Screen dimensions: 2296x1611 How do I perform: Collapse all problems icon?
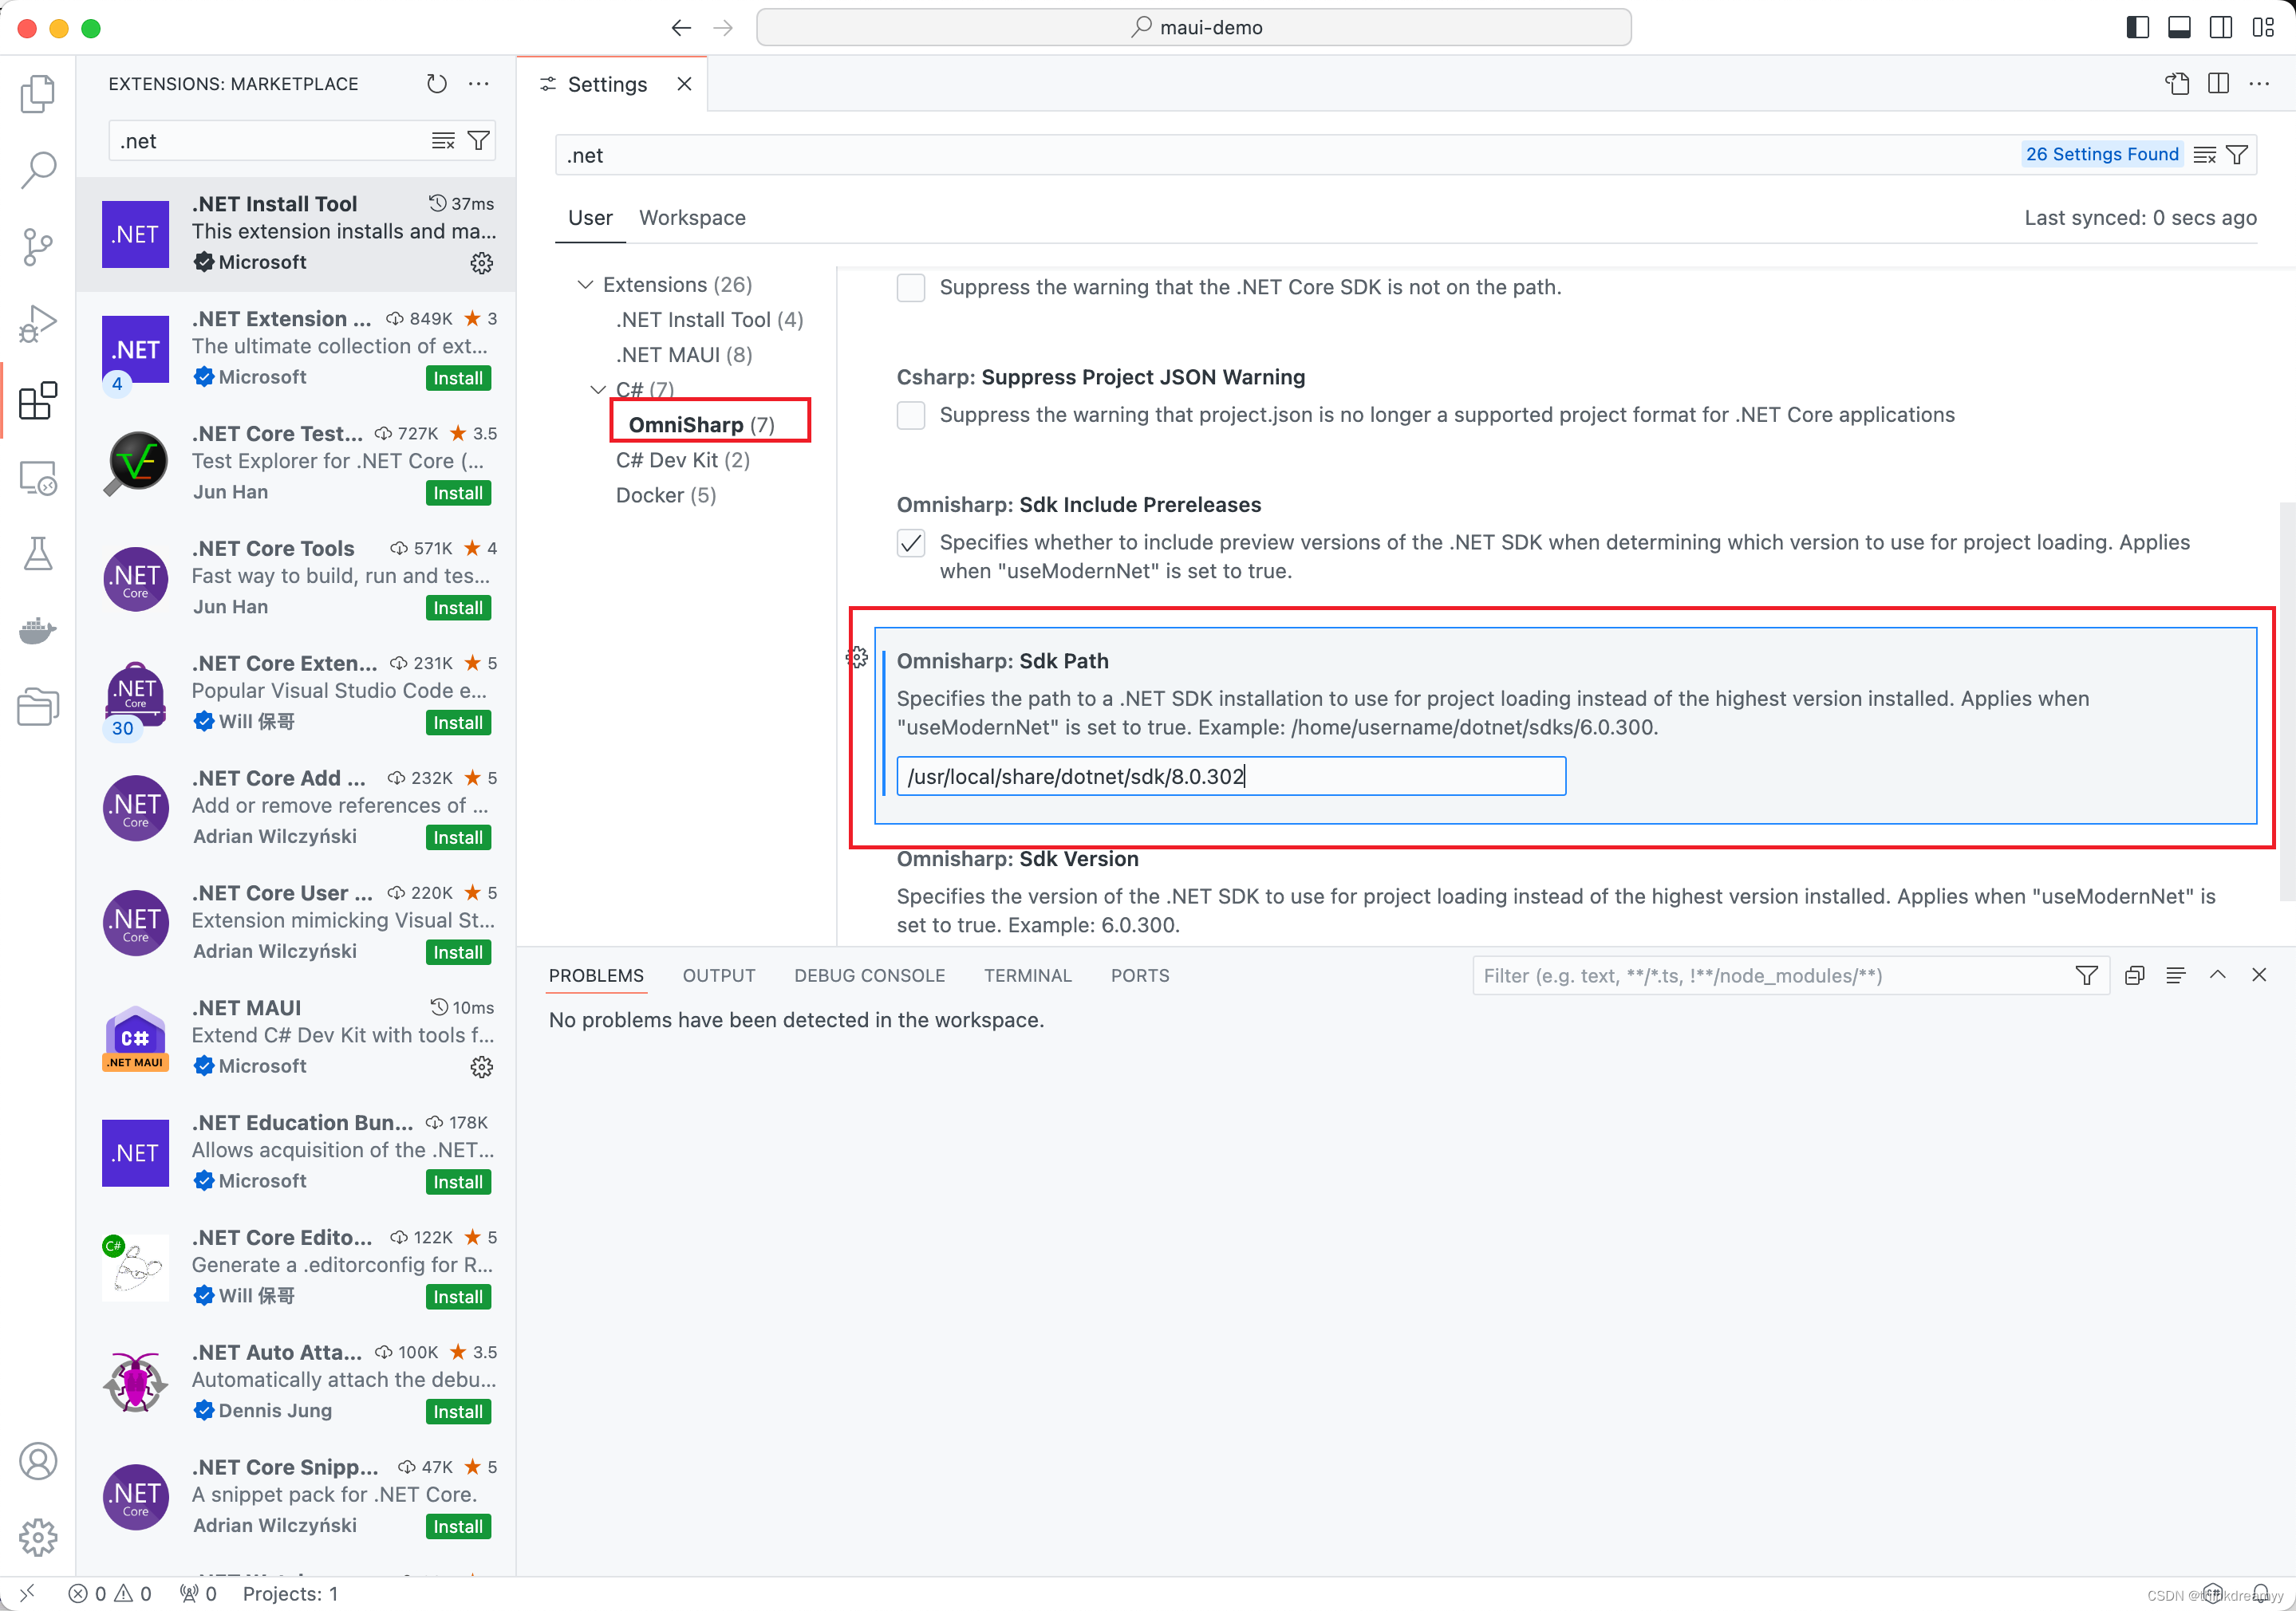pyautogui.click(x=2135, y=976)
